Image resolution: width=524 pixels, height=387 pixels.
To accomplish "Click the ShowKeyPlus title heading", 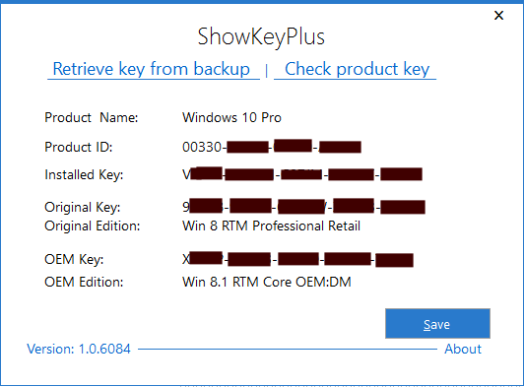I will click(261, 36).
